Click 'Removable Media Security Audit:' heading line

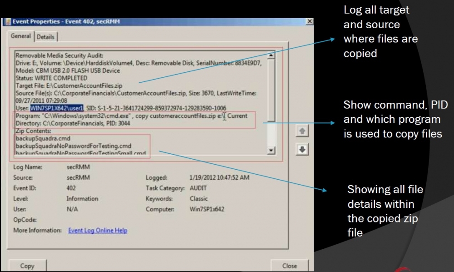(x=59, y=55)
